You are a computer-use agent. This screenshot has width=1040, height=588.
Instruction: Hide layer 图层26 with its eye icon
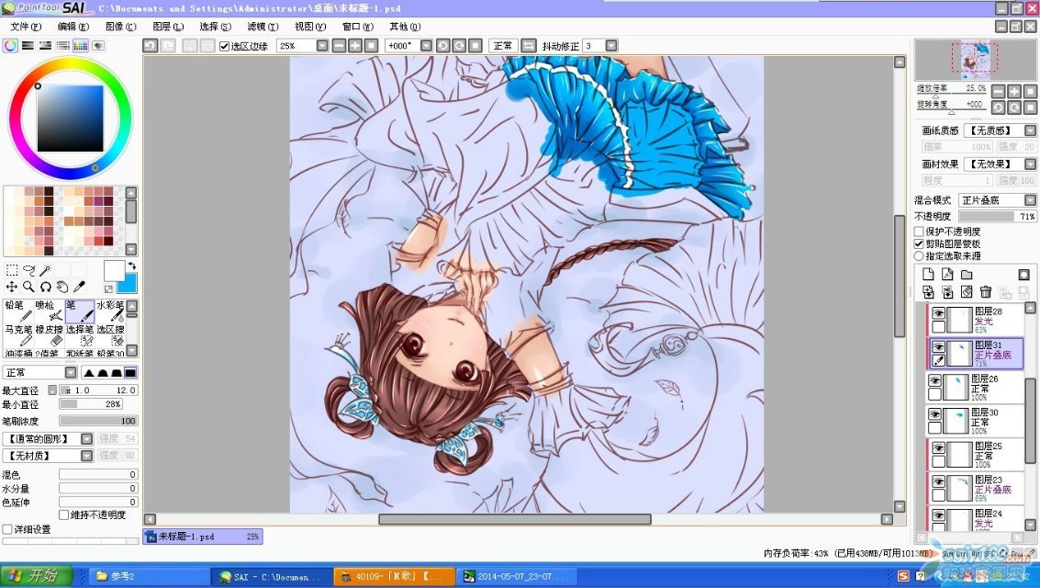point(934,381)
